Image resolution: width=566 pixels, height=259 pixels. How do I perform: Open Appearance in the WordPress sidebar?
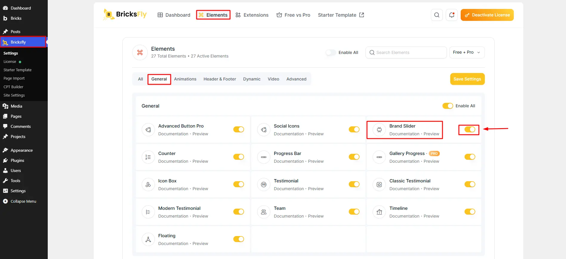[24, 150]
